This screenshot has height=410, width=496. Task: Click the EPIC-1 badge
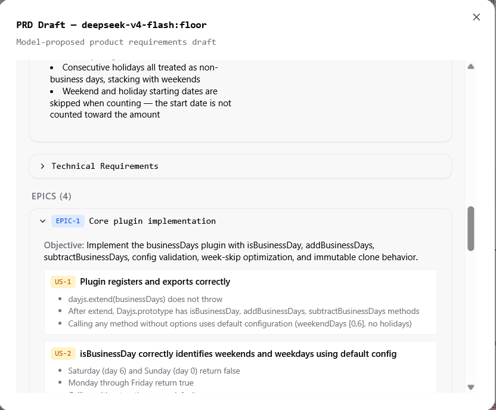tap(68, 221)
